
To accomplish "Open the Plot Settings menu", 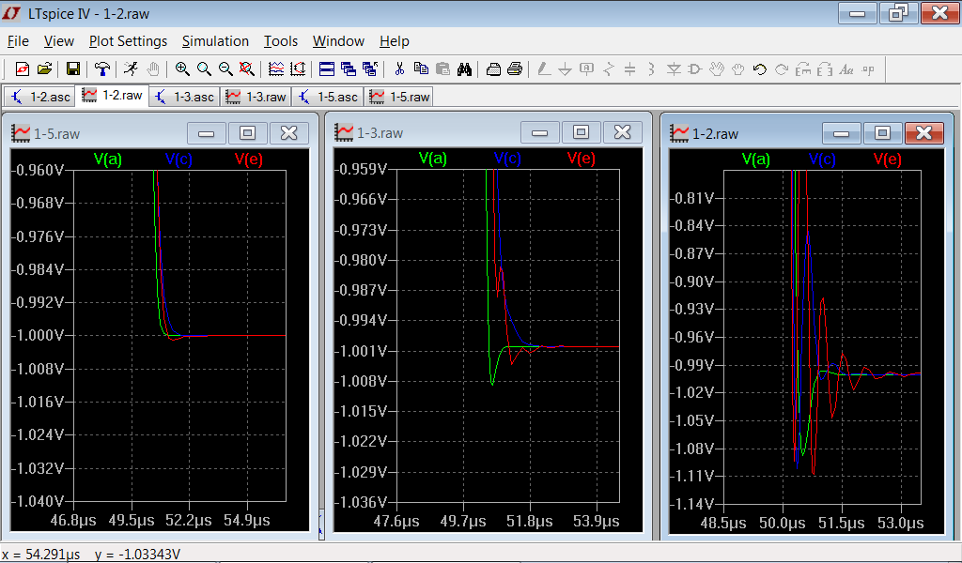I will click(x=128, y=41).
